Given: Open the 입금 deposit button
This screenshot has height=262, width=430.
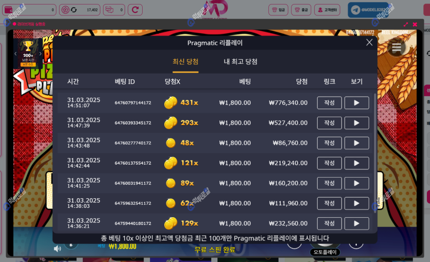Looking at the screenshot, I should 278,10.
